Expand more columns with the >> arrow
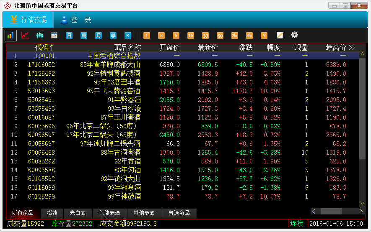The width and height of the screenshot is (371, 232). pos(352,47)
